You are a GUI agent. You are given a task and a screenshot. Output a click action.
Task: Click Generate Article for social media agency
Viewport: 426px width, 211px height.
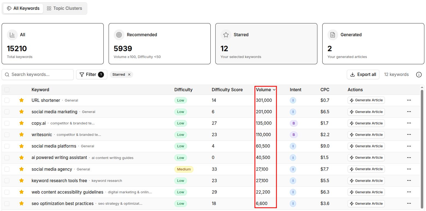tap(366, 169)
